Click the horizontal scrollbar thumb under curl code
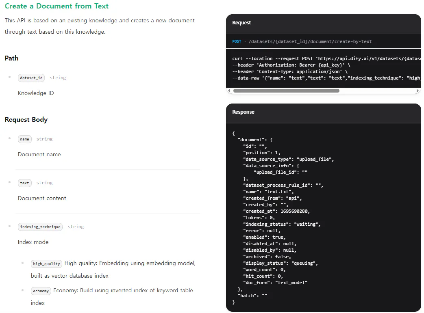Viewport: 424px width, 313px height. coord(286,91)
